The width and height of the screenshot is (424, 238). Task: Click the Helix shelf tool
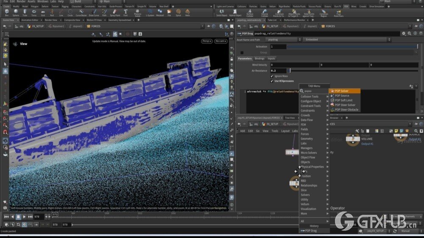(187, 12)
